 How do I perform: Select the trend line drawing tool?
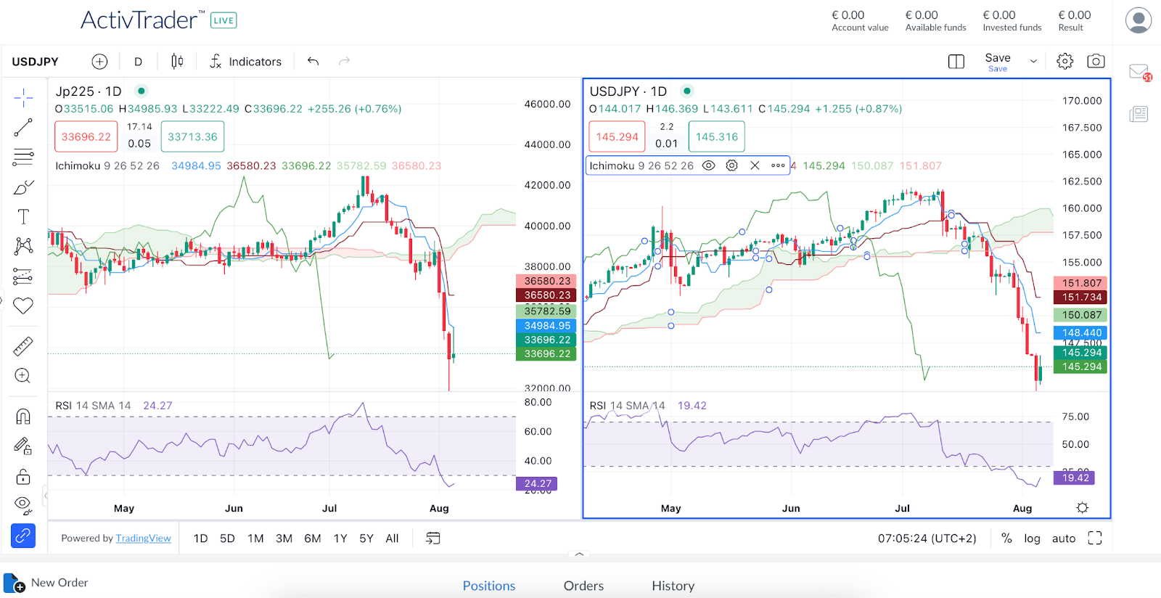[x=23, y=128]
